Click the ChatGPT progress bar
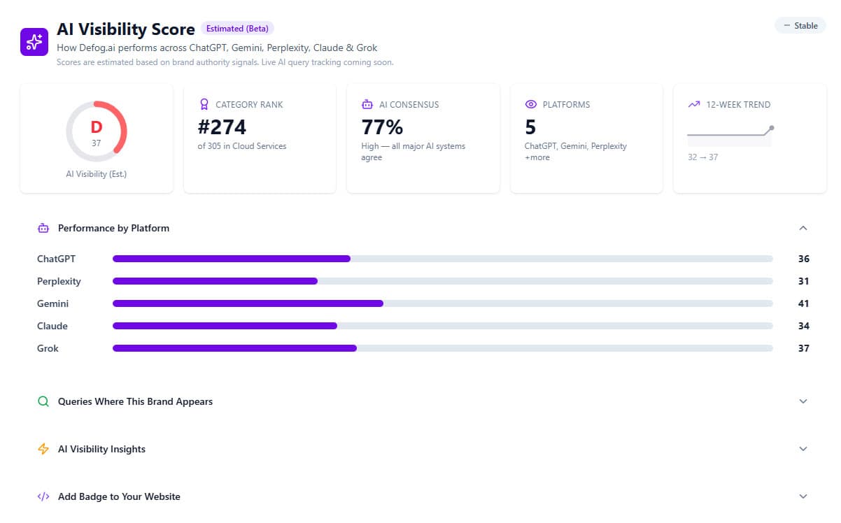This screenshot has width=841, height=523. (443, 259)
